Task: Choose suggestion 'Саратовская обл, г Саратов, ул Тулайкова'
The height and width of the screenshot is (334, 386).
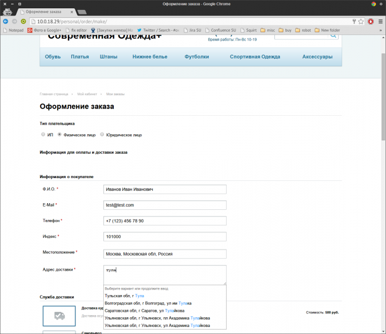Action: tap(148, 311)
